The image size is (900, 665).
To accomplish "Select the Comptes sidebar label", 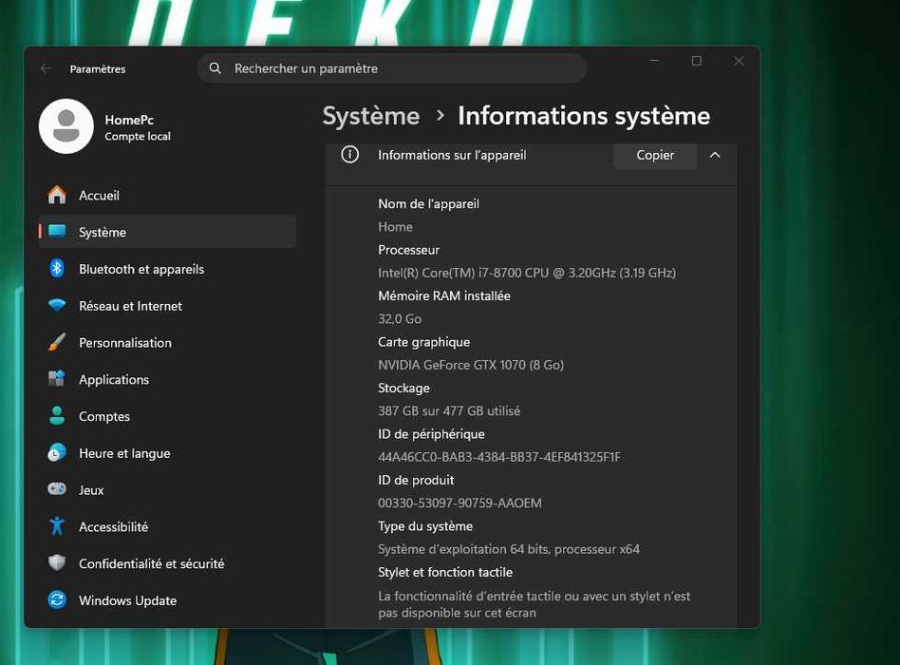I will tap(104, 416).
